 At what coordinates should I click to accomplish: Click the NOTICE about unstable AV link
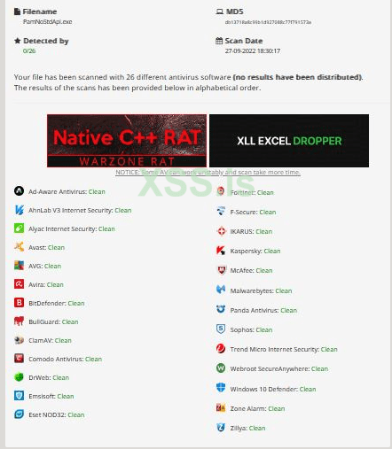208,172
